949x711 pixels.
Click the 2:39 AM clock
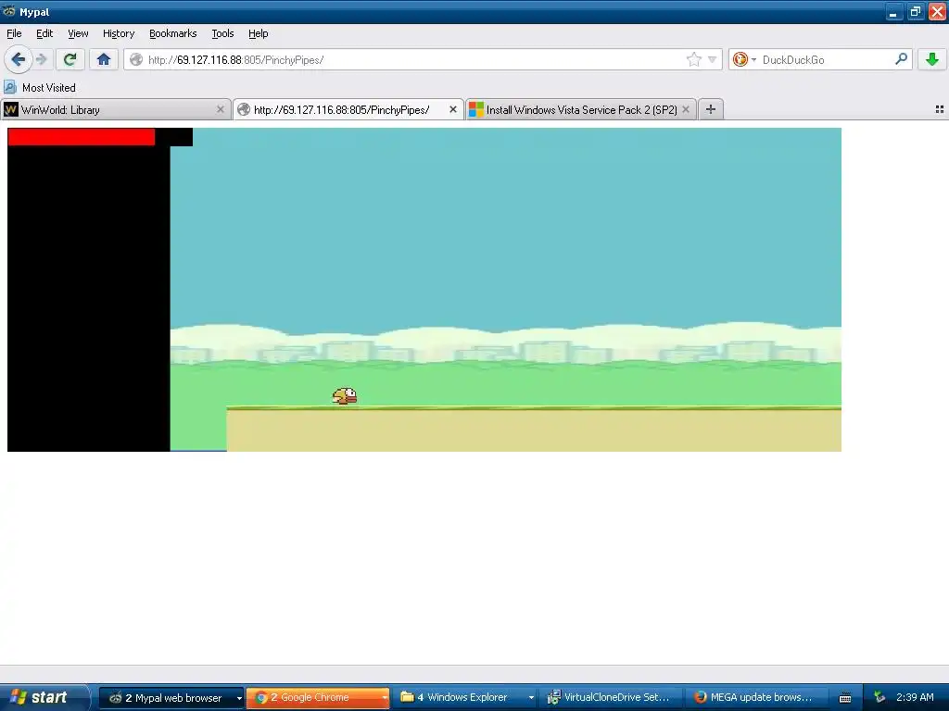915,697
